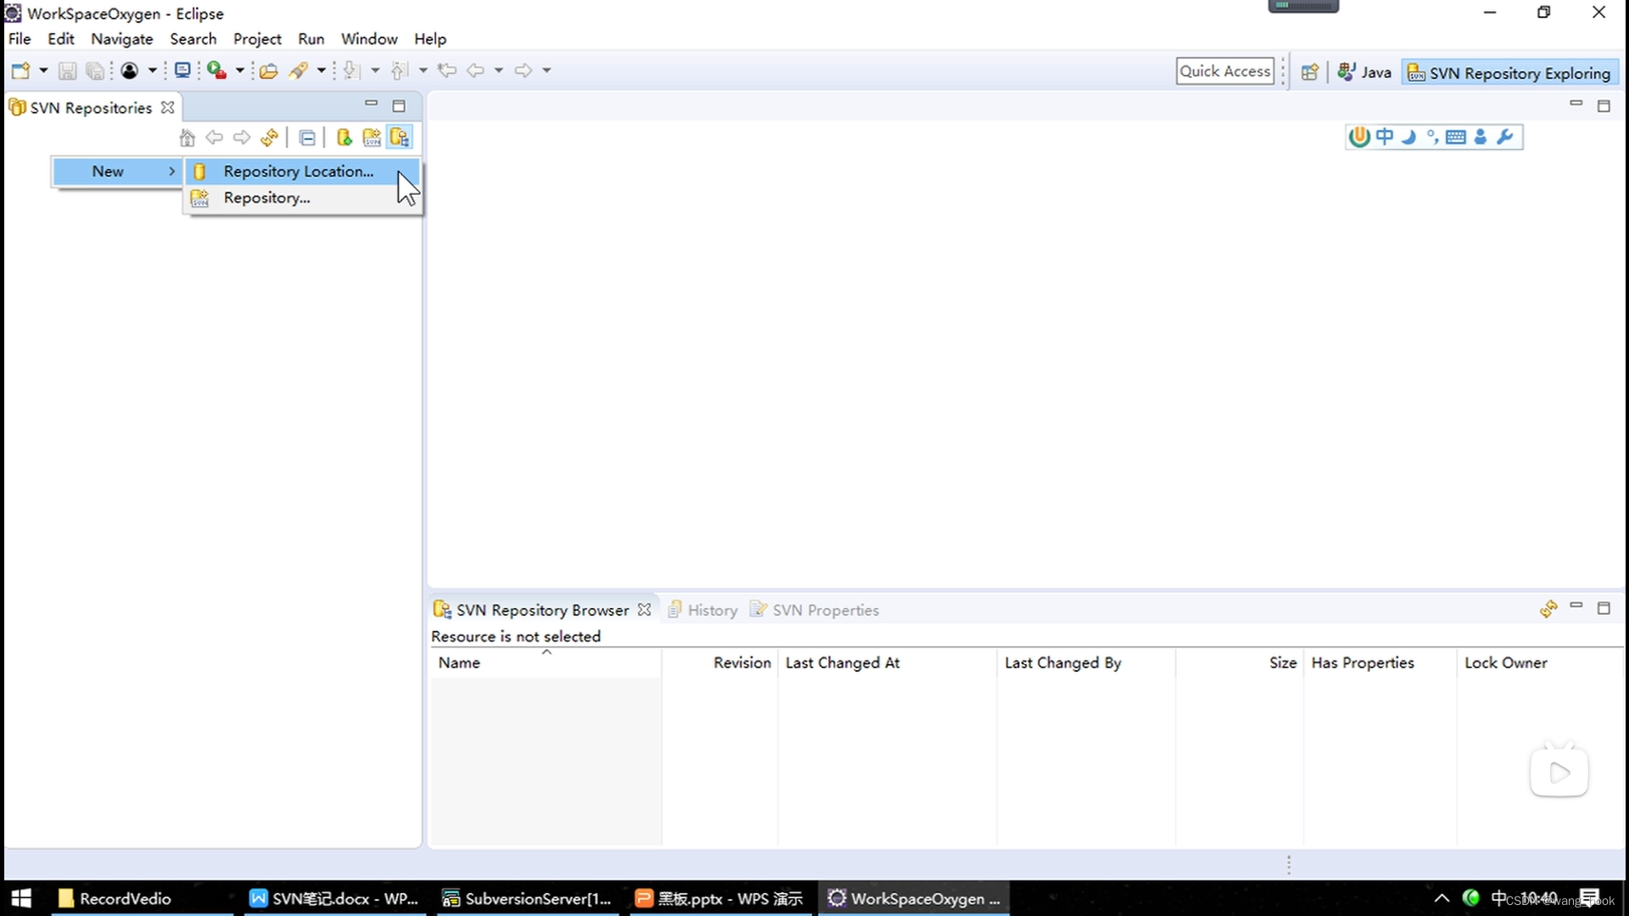
Task: Open the Next Annotation dropdown arrow
Action: 375,70
